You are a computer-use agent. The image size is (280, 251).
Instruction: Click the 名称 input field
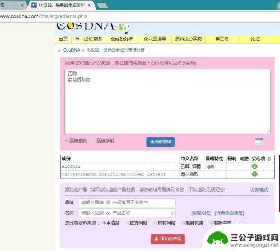[127, 213]
